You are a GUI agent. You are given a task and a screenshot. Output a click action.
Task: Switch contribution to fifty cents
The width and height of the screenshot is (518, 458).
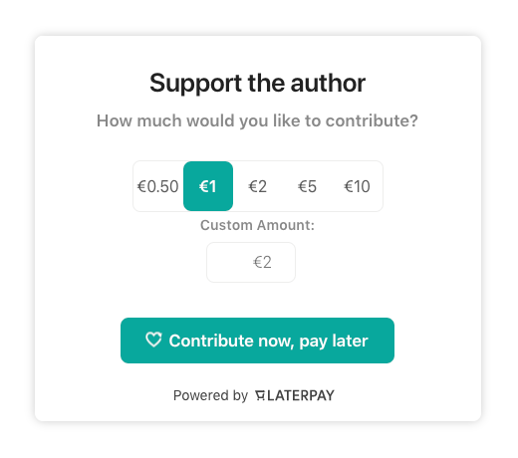[158, 186]
